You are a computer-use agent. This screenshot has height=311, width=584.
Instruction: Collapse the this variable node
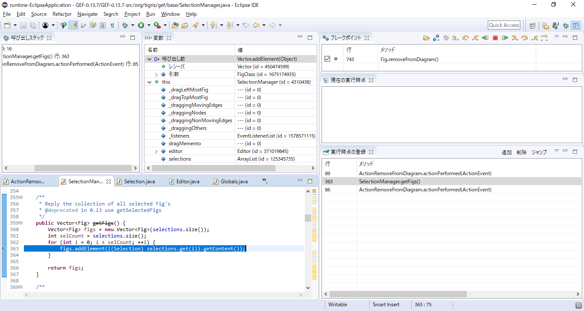coord(149,82)
